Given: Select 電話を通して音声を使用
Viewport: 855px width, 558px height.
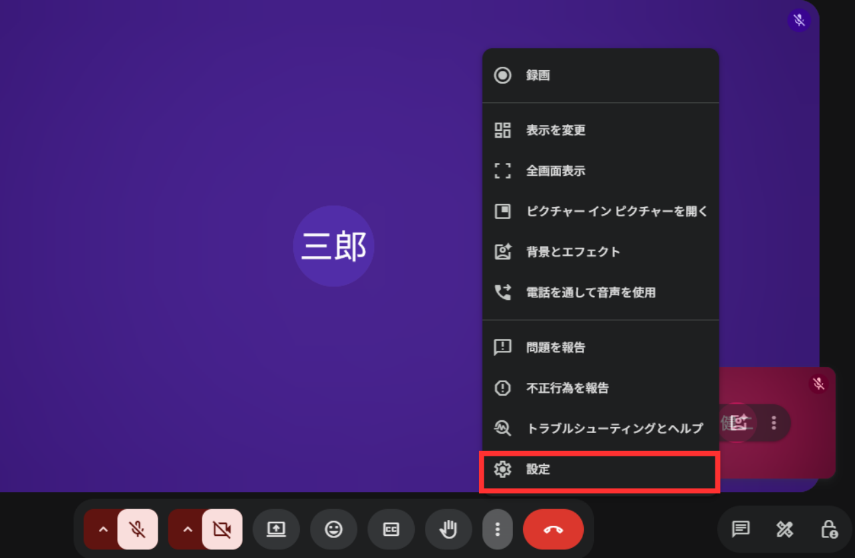Looking at the screenshot, I should [x=601, y=292].
